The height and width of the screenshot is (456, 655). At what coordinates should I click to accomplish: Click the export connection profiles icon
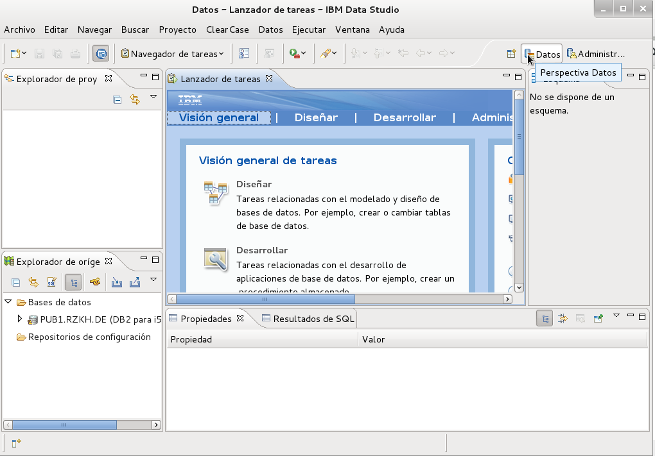(x=134, y=282)
